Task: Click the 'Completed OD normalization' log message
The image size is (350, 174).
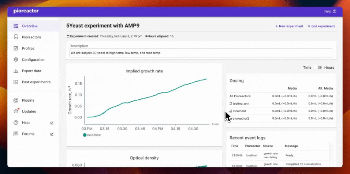Action: [303, 164]
